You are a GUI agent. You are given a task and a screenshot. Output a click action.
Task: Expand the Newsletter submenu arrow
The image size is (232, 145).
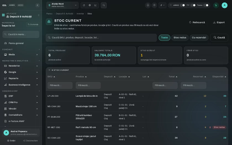click(37, 66)
